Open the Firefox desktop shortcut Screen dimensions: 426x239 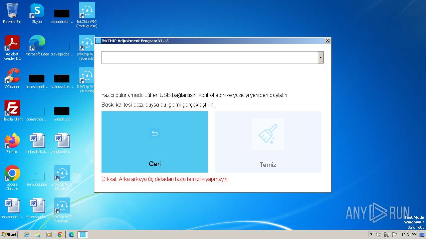12,143
